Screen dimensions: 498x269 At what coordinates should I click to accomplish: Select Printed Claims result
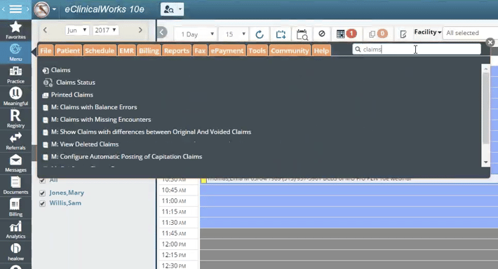point(72,95)
